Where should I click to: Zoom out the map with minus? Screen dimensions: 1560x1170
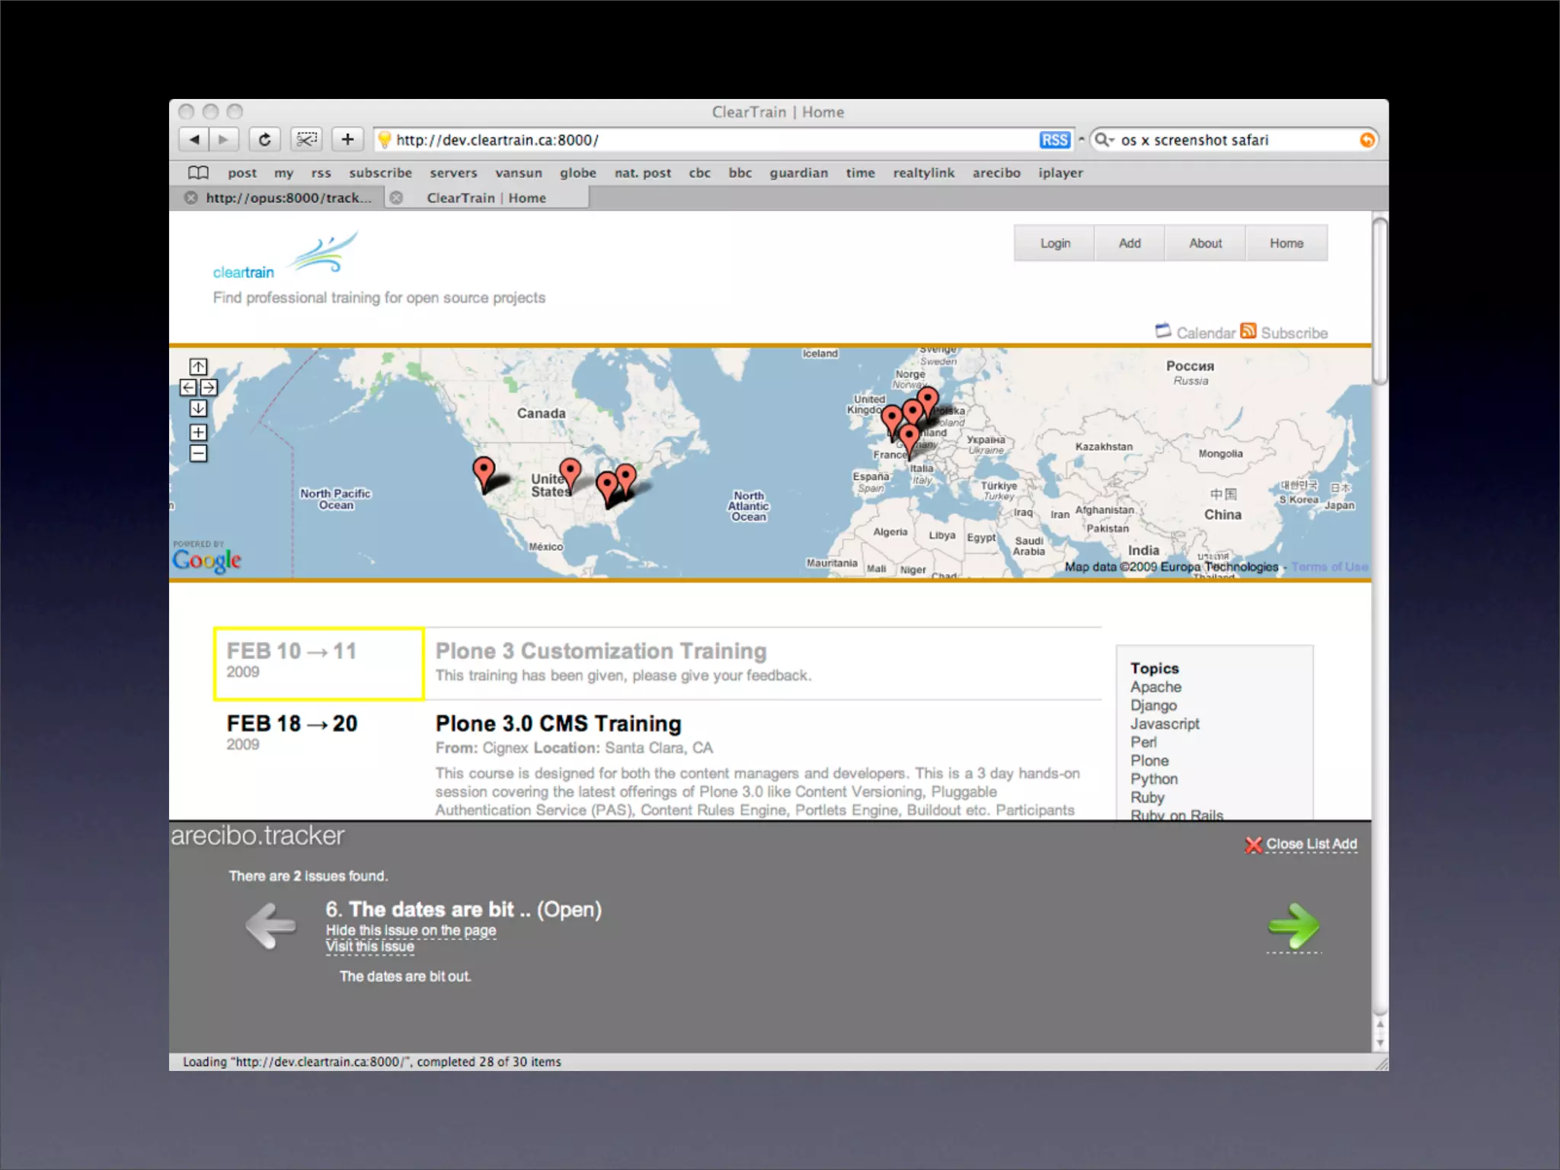coord(198,454)
